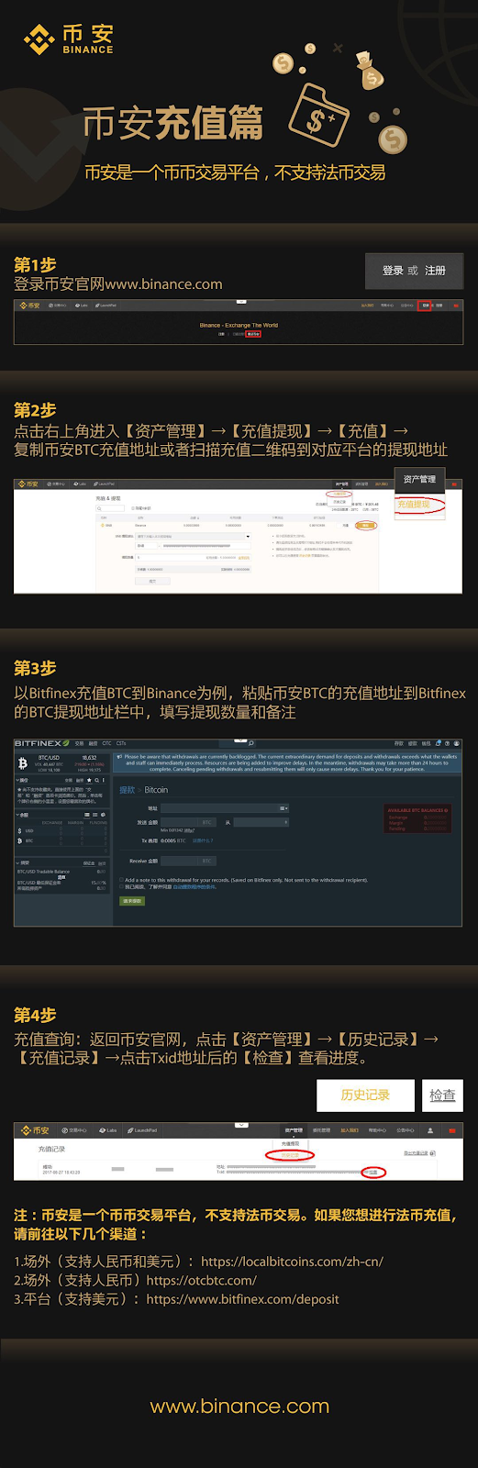Open Labs in the step 1 screenshot nav
478x1468 pixels.
(x=82, y=306)
